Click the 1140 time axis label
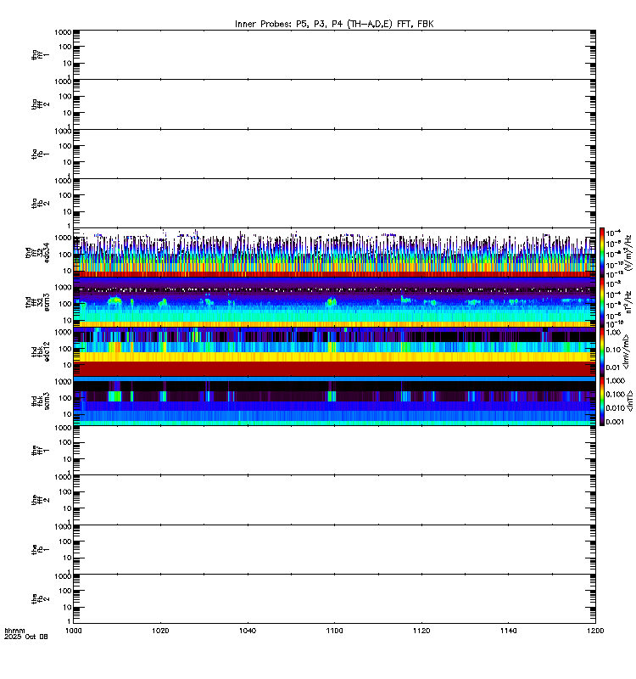This screenshot has height=679, width=636. click(x=508, y=631)
